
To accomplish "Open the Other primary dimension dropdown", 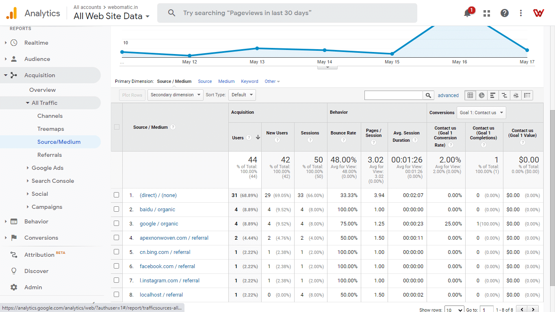I will (x=272, y=81).
